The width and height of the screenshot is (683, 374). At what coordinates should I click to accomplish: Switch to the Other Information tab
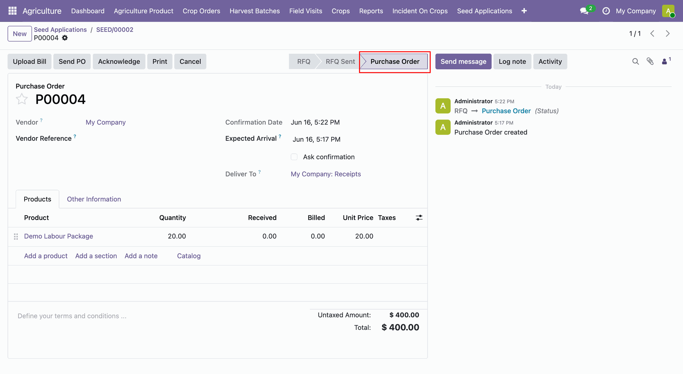94,199
